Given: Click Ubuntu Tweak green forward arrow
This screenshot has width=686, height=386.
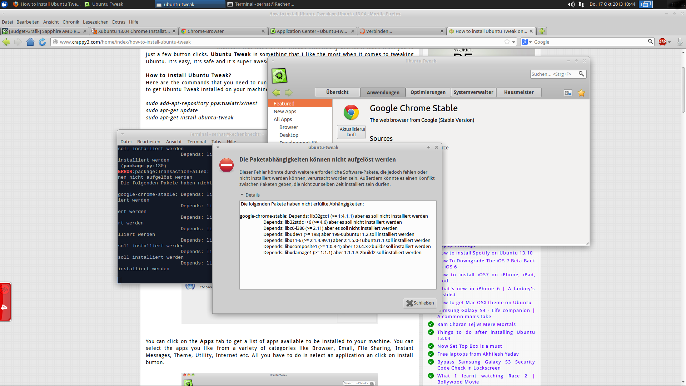Looking at the screenshot, I should pyautogui.click(x=289, y=93).
